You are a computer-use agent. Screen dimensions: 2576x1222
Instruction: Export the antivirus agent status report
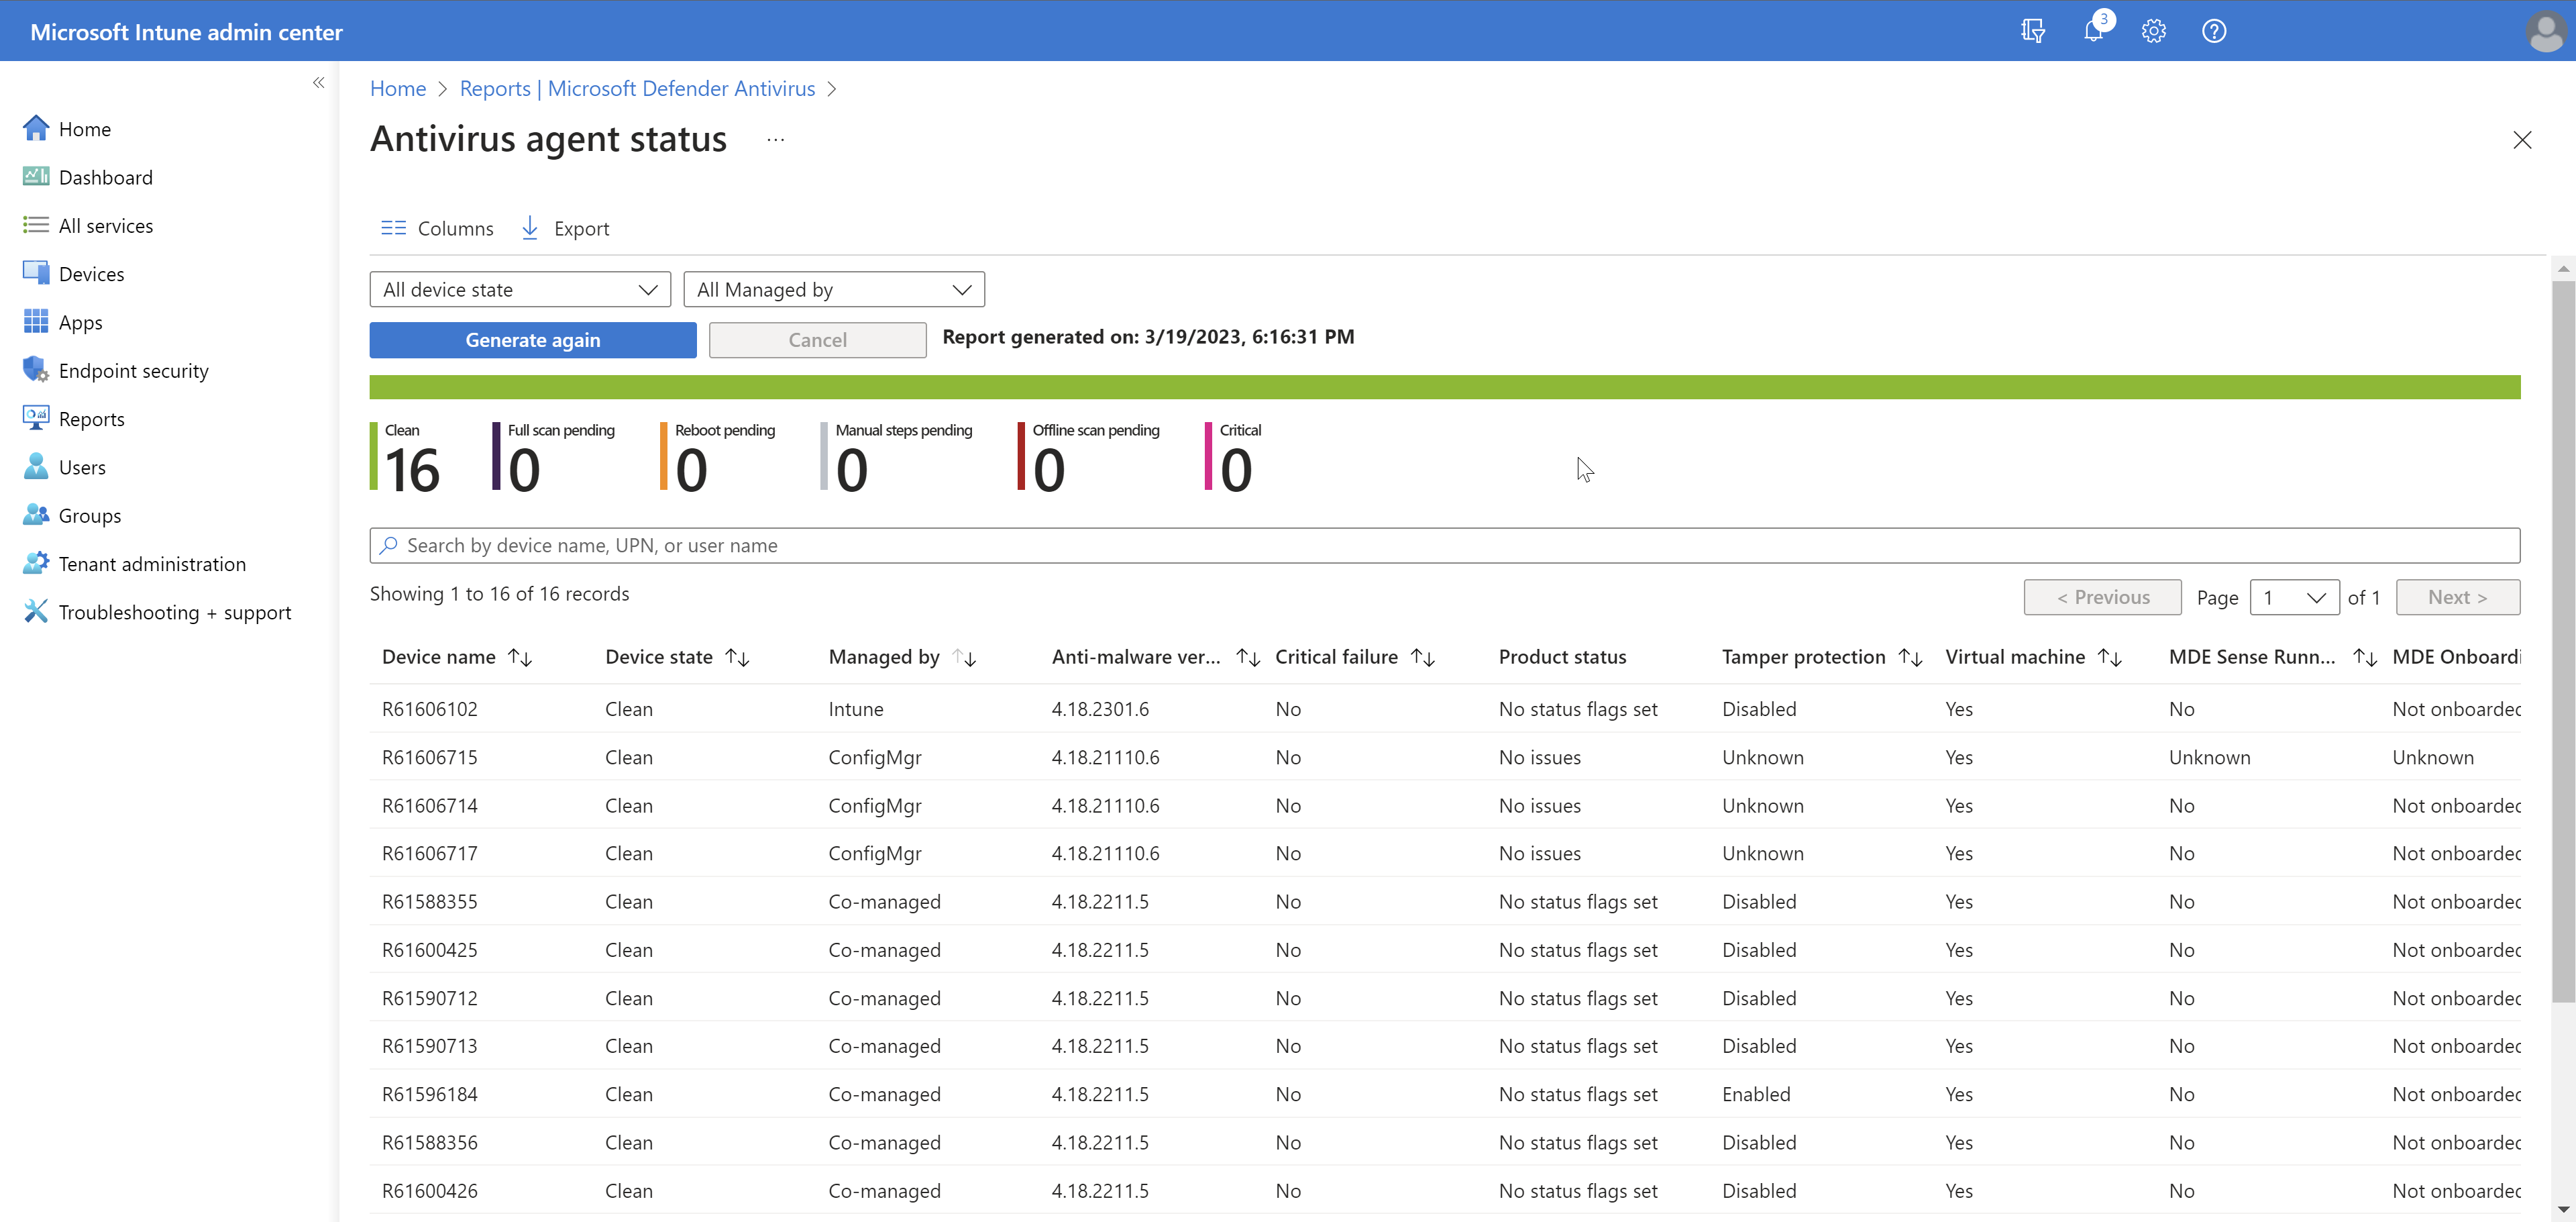565,227
